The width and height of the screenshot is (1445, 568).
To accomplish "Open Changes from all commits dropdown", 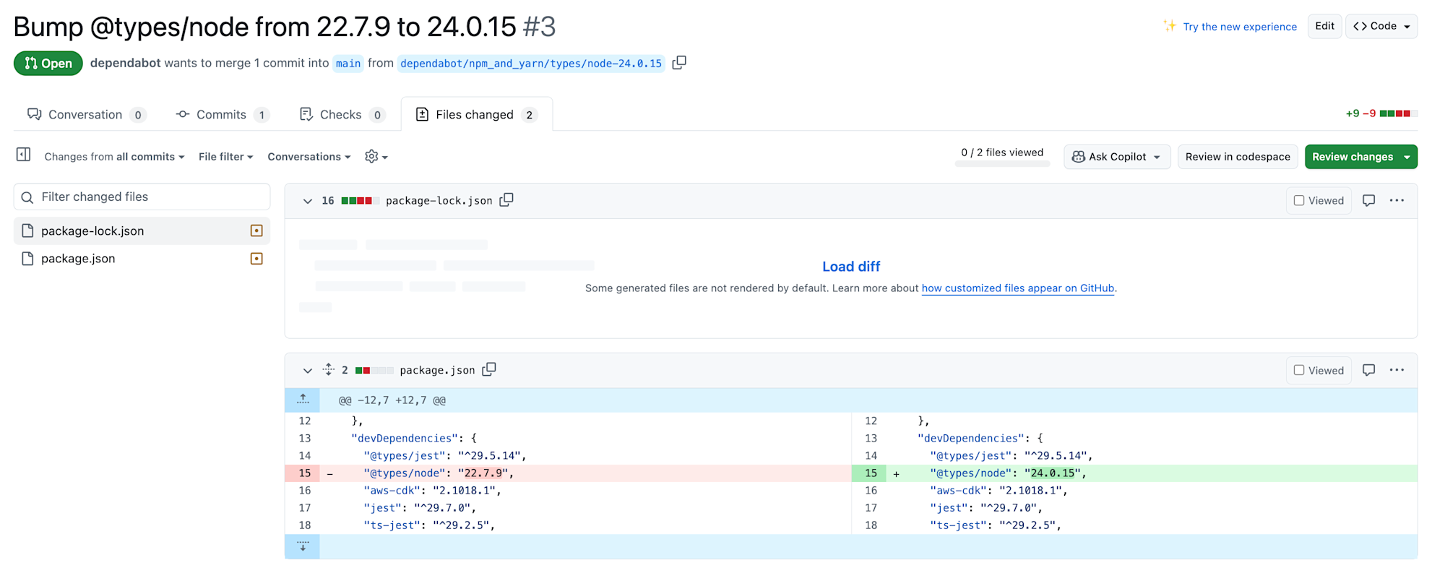I will 114,157.
